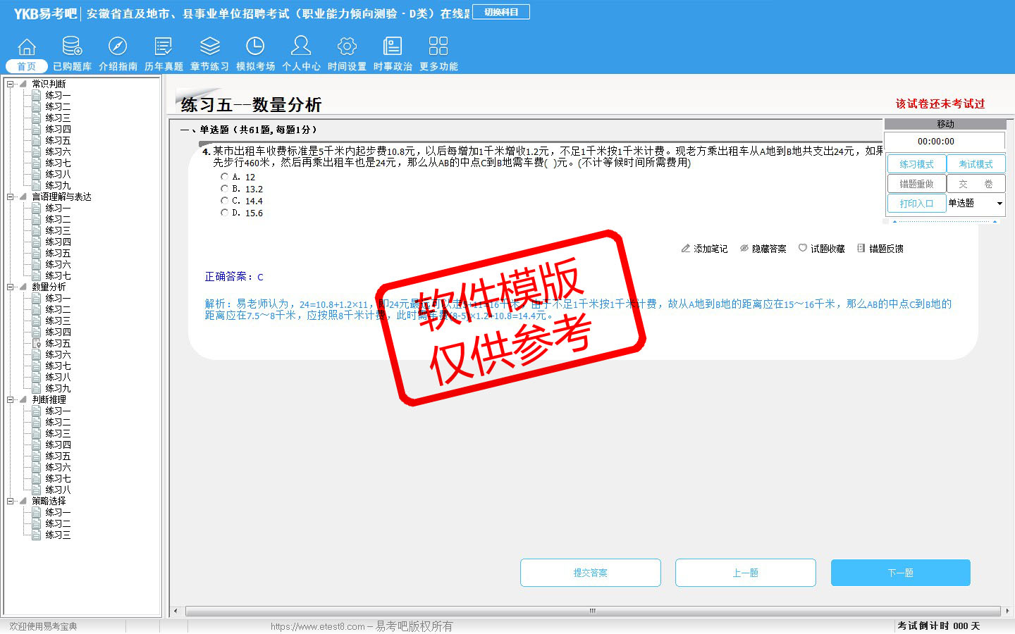Open 时间设置 gear icon
Screen dimensions: 1015x634
click(347, 47)
